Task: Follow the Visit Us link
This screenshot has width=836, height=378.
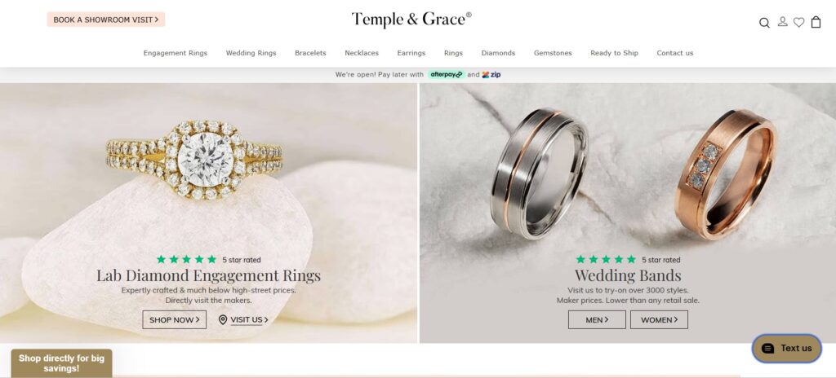Action: pos(249,319)
